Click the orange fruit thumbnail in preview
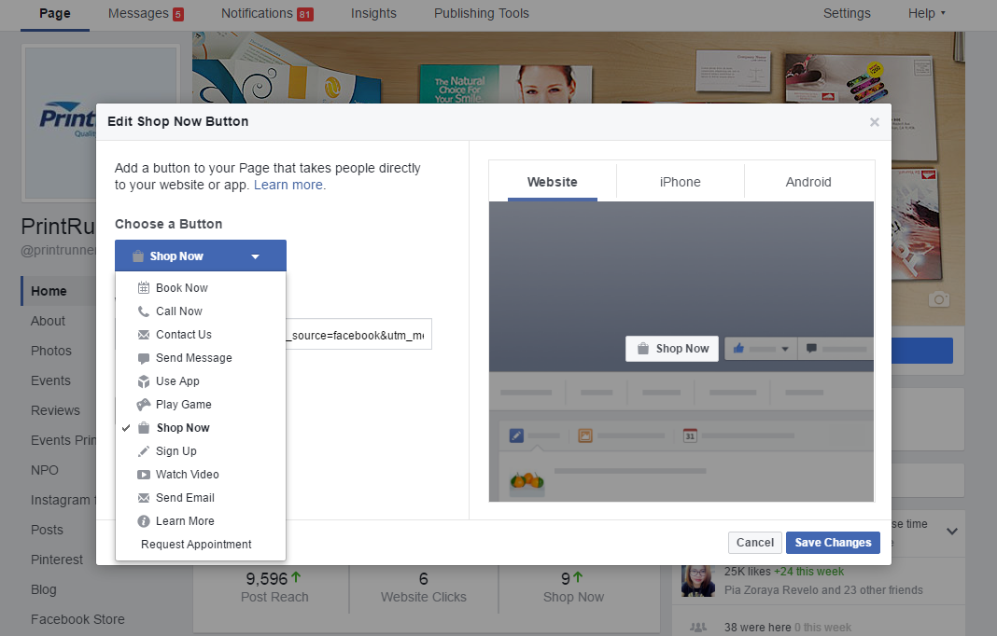997x636 pixels. (527, 483)
